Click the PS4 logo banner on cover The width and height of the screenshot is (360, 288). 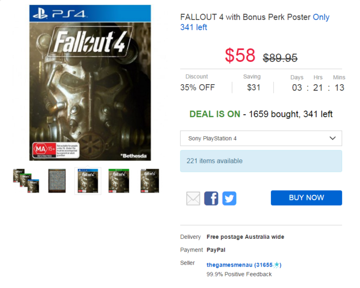[90, 14]
